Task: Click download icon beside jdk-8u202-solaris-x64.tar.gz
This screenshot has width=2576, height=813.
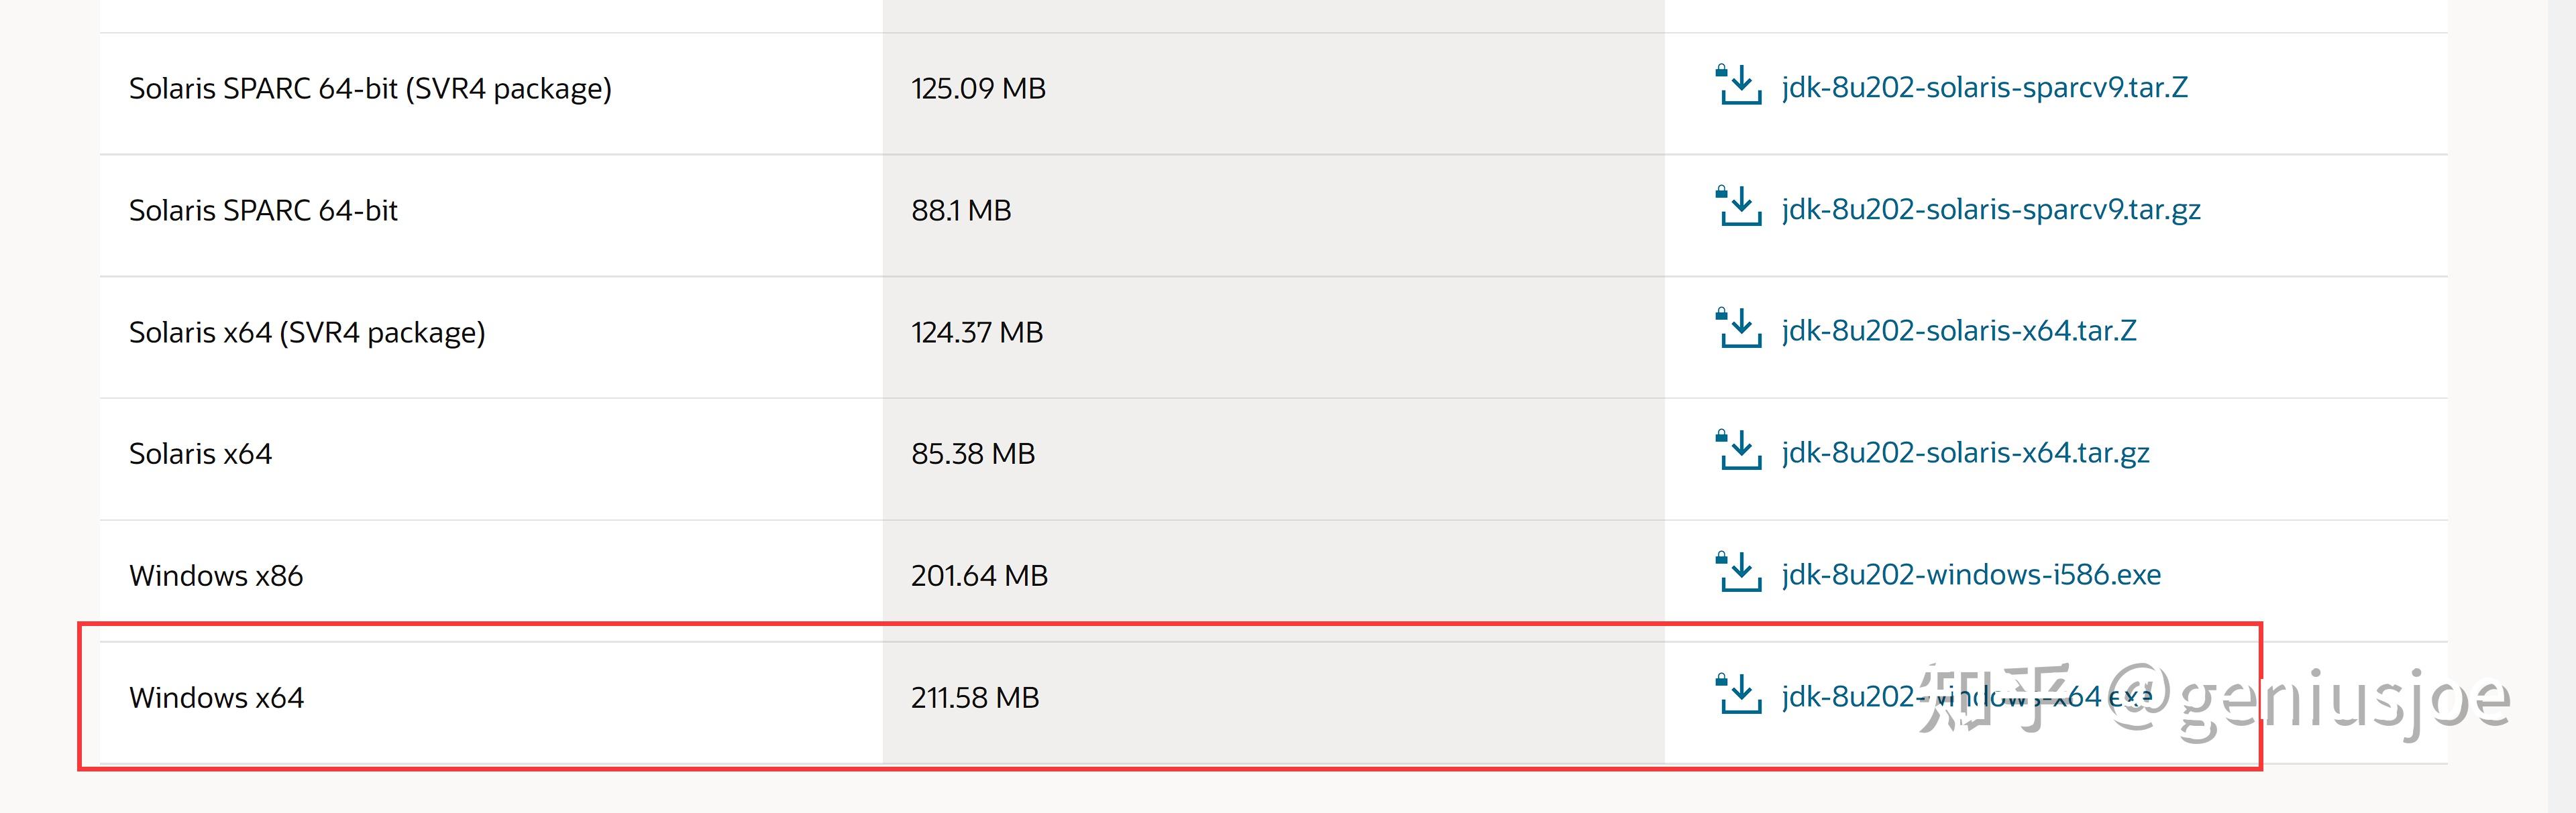Action: (1738, 452)
